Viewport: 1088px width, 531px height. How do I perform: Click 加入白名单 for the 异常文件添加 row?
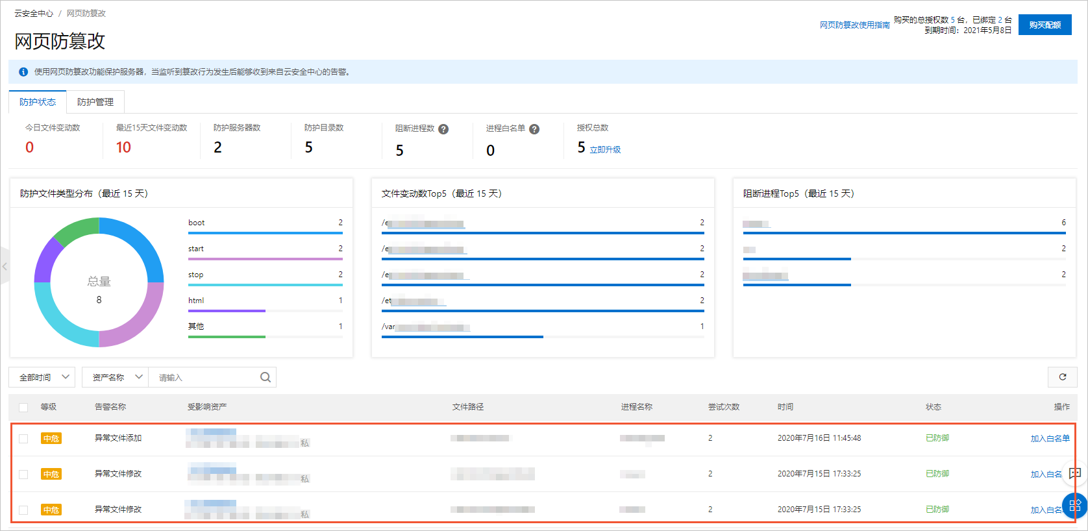[x=1050, y=439]
